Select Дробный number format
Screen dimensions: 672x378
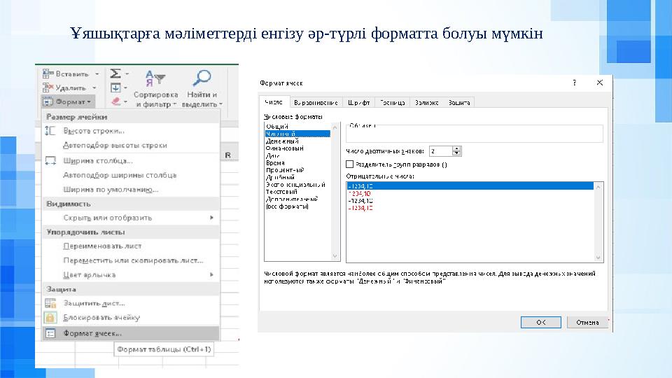tap(297, 177)
